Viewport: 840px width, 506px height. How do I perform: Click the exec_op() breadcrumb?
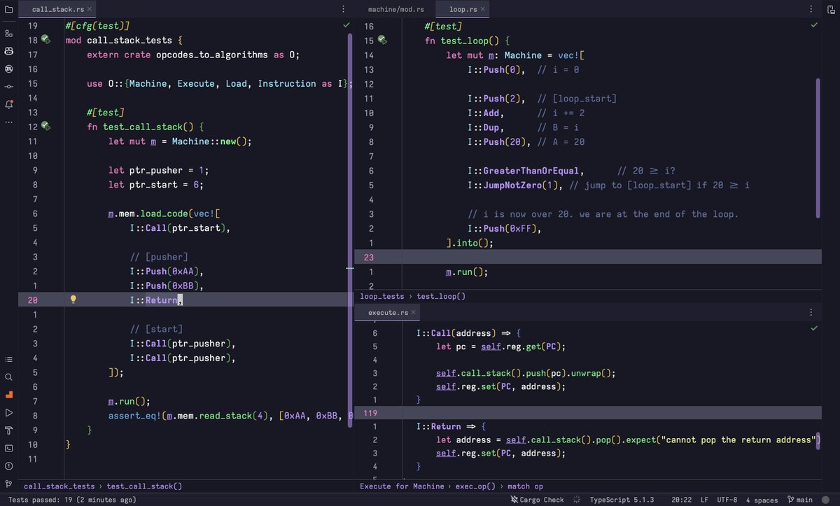pyautogui.click(x=475, y=486)
